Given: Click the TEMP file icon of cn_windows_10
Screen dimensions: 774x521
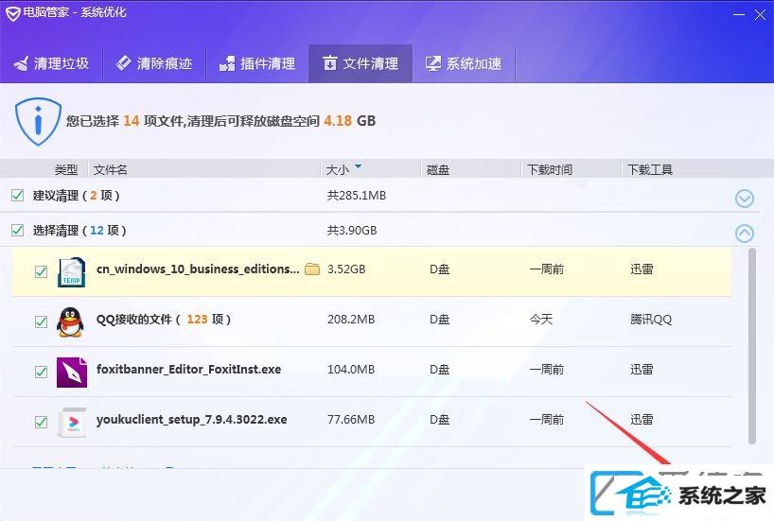Looking at the screenshot, I should (72, 272).
